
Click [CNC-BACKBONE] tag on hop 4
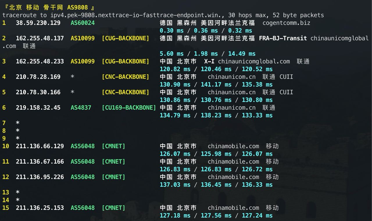tap(125, 77)
